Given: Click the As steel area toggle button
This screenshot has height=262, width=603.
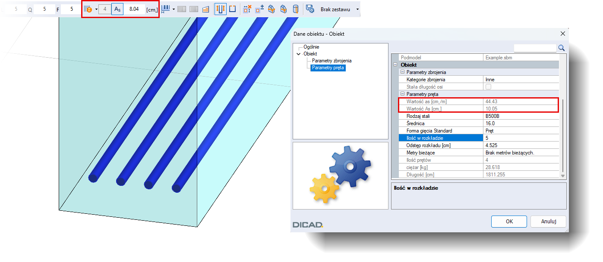Looking at the screenshot, I should tap(117, 9).
